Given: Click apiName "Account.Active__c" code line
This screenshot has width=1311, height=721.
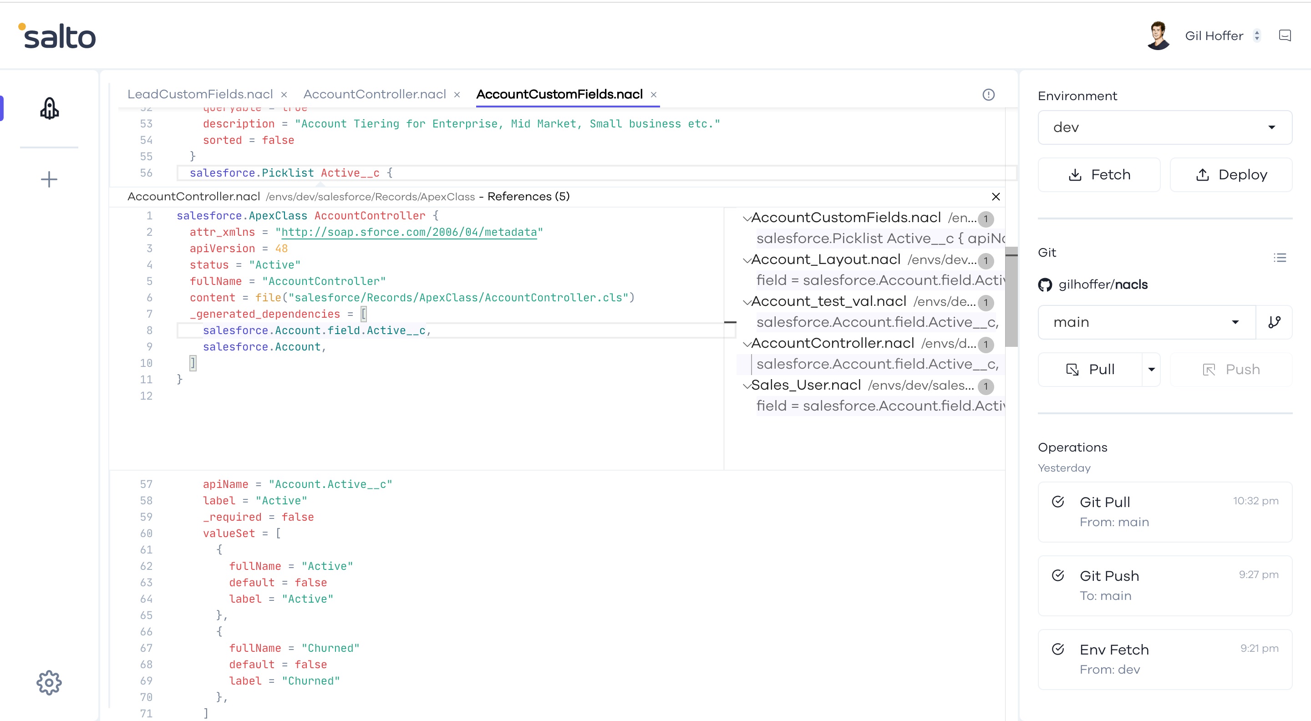Looking at the screenshot, I should [x=298, y=484].
